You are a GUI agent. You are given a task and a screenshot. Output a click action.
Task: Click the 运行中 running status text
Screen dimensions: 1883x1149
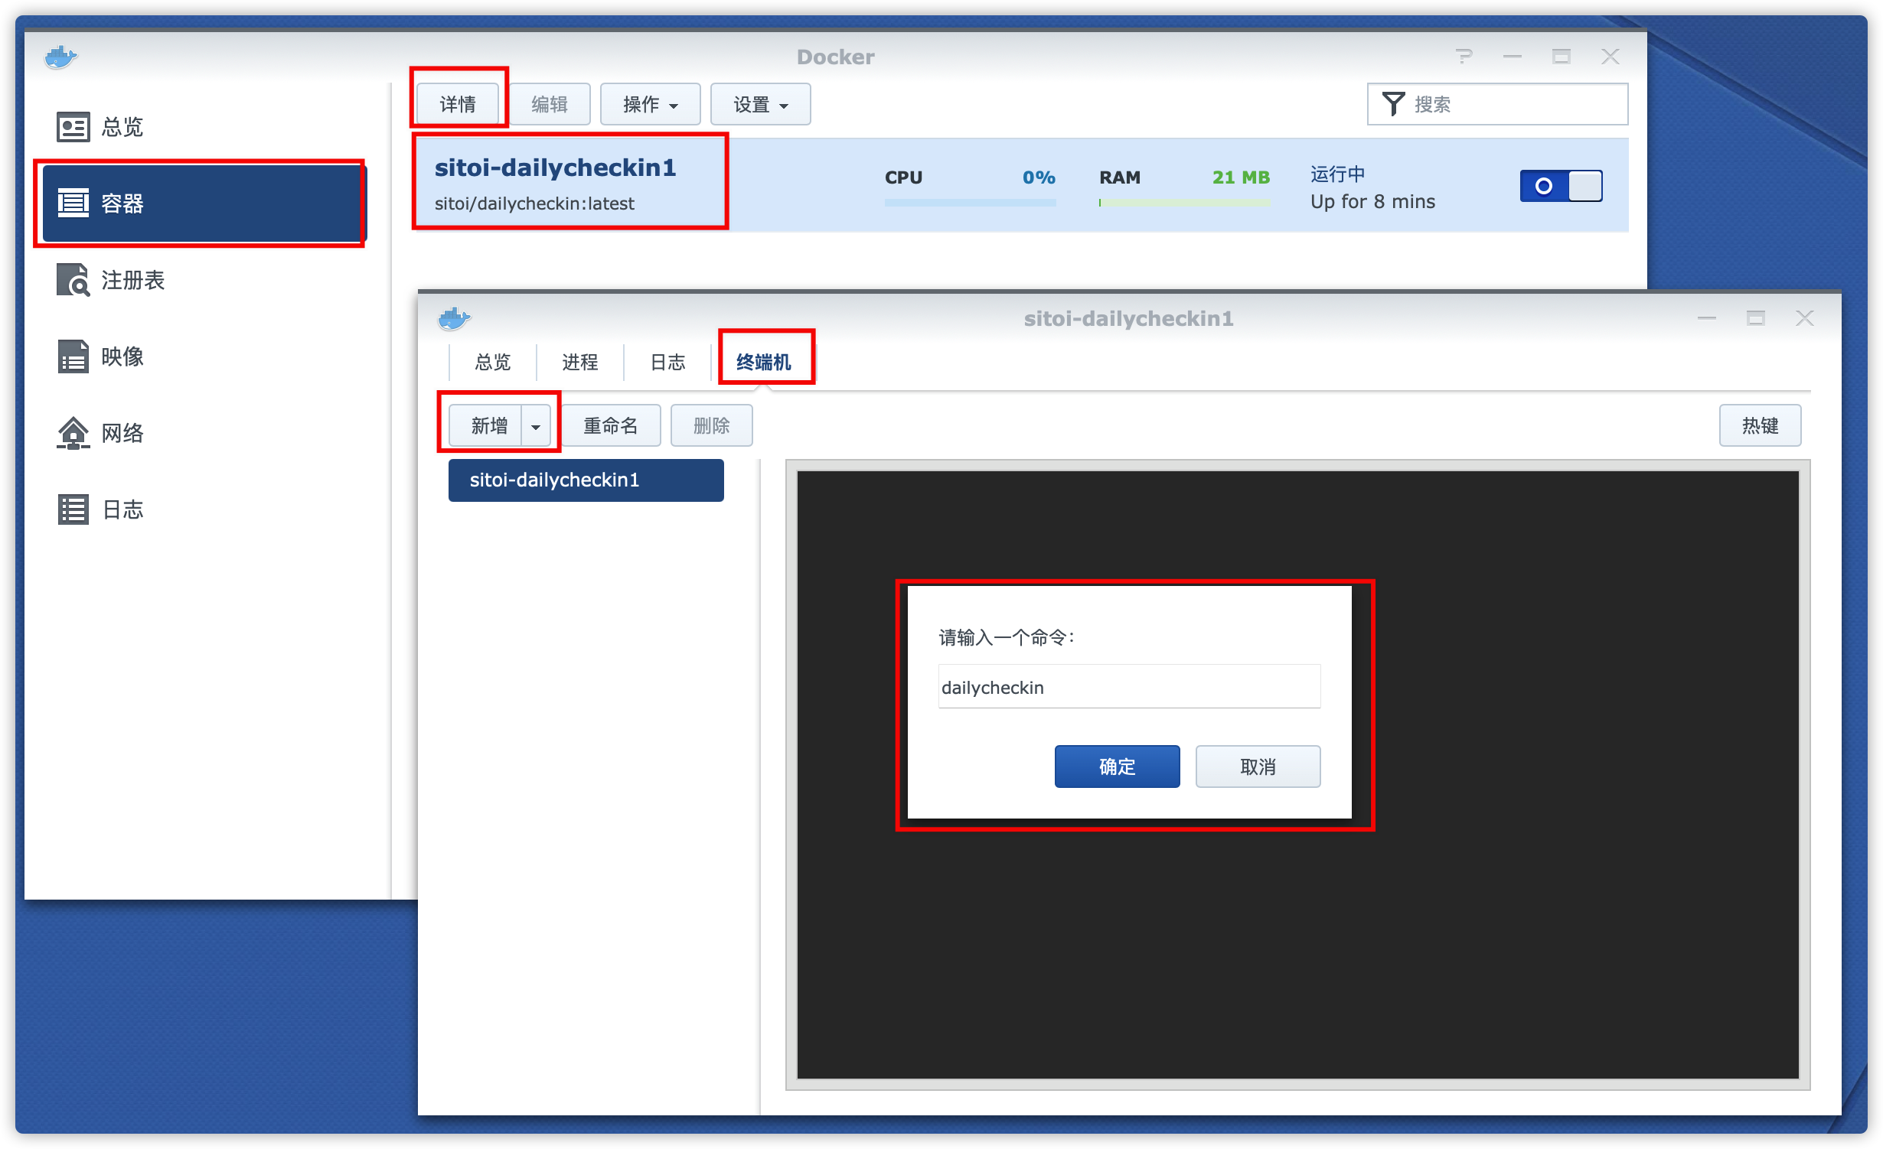click(1337, 174)
